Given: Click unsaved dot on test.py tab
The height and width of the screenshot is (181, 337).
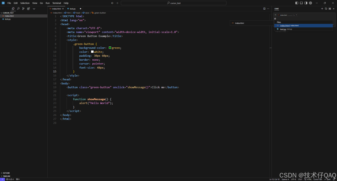Looking at the screenshot, I should (81, 9).
